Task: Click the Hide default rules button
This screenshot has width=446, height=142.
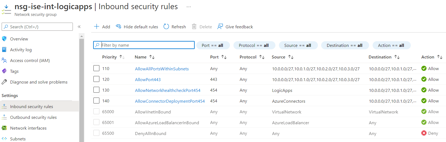Action: [137, 27]
